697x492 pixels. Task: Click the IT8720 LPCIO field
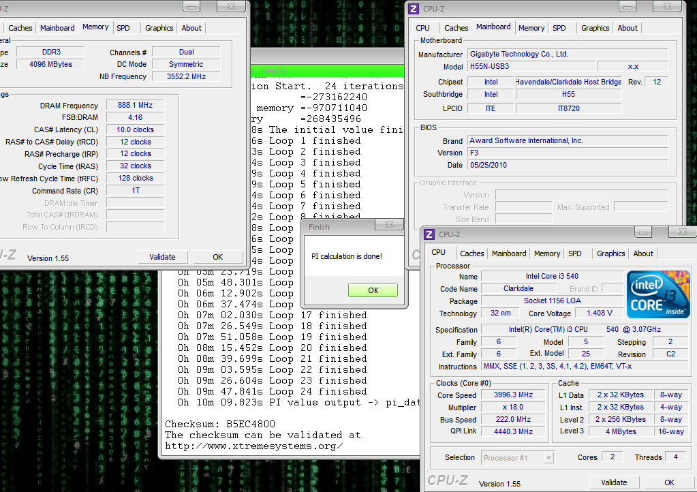coord(568,108)
